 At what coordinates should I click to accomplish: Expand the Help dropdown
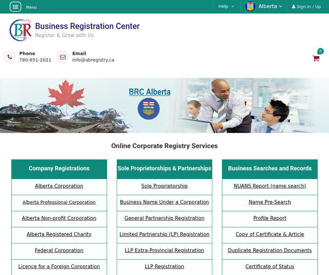[226, 7]
